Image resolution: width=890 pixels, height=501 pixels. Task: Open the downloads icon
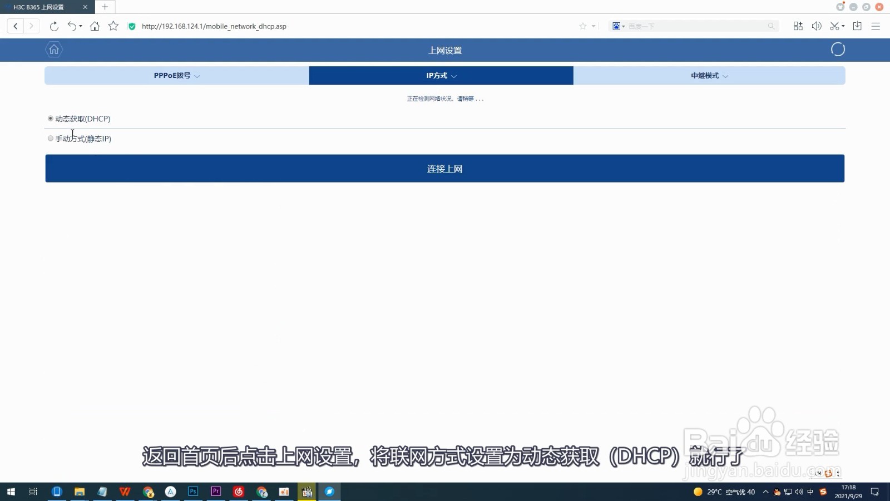click(x=857, y=26)
